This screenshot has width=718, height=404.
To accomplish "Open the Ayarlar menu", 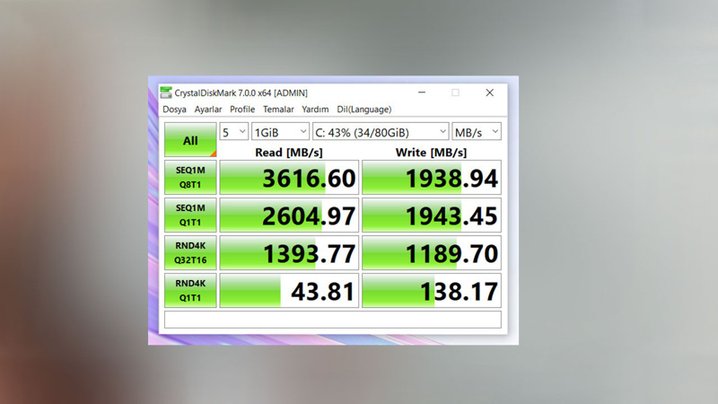I will point(208,110).
